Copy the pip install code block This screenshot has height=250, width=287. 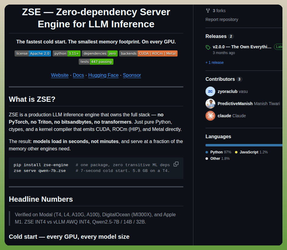(176, 164)
